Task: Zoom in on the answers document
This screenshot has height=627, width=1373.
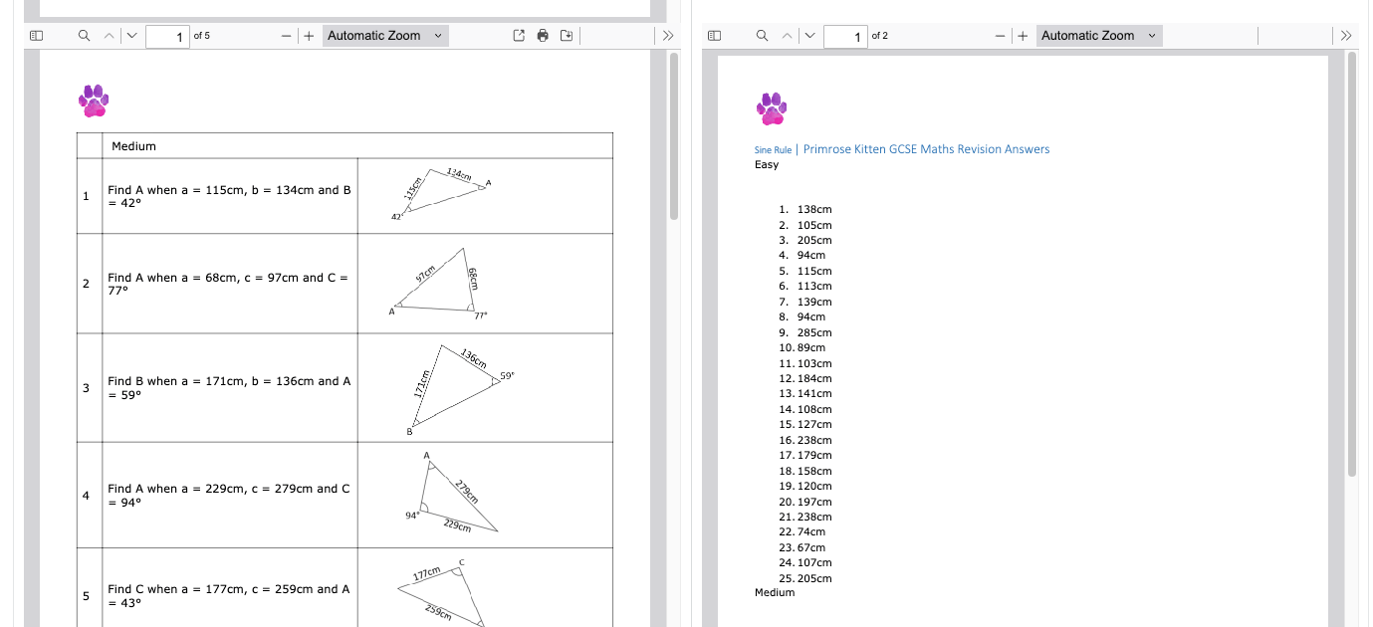Action: click(x=1023, y=35)
